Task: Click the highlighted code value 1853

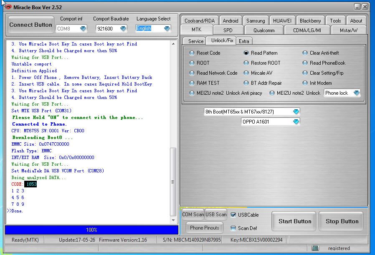Action: (31, 184)
